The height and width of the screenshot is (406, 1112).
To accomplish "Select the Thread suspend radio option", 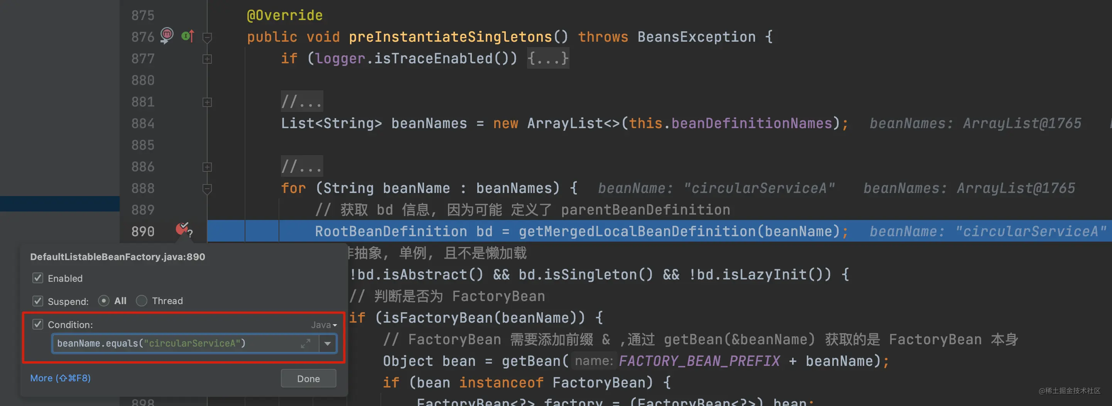I will tap(142, 301).
